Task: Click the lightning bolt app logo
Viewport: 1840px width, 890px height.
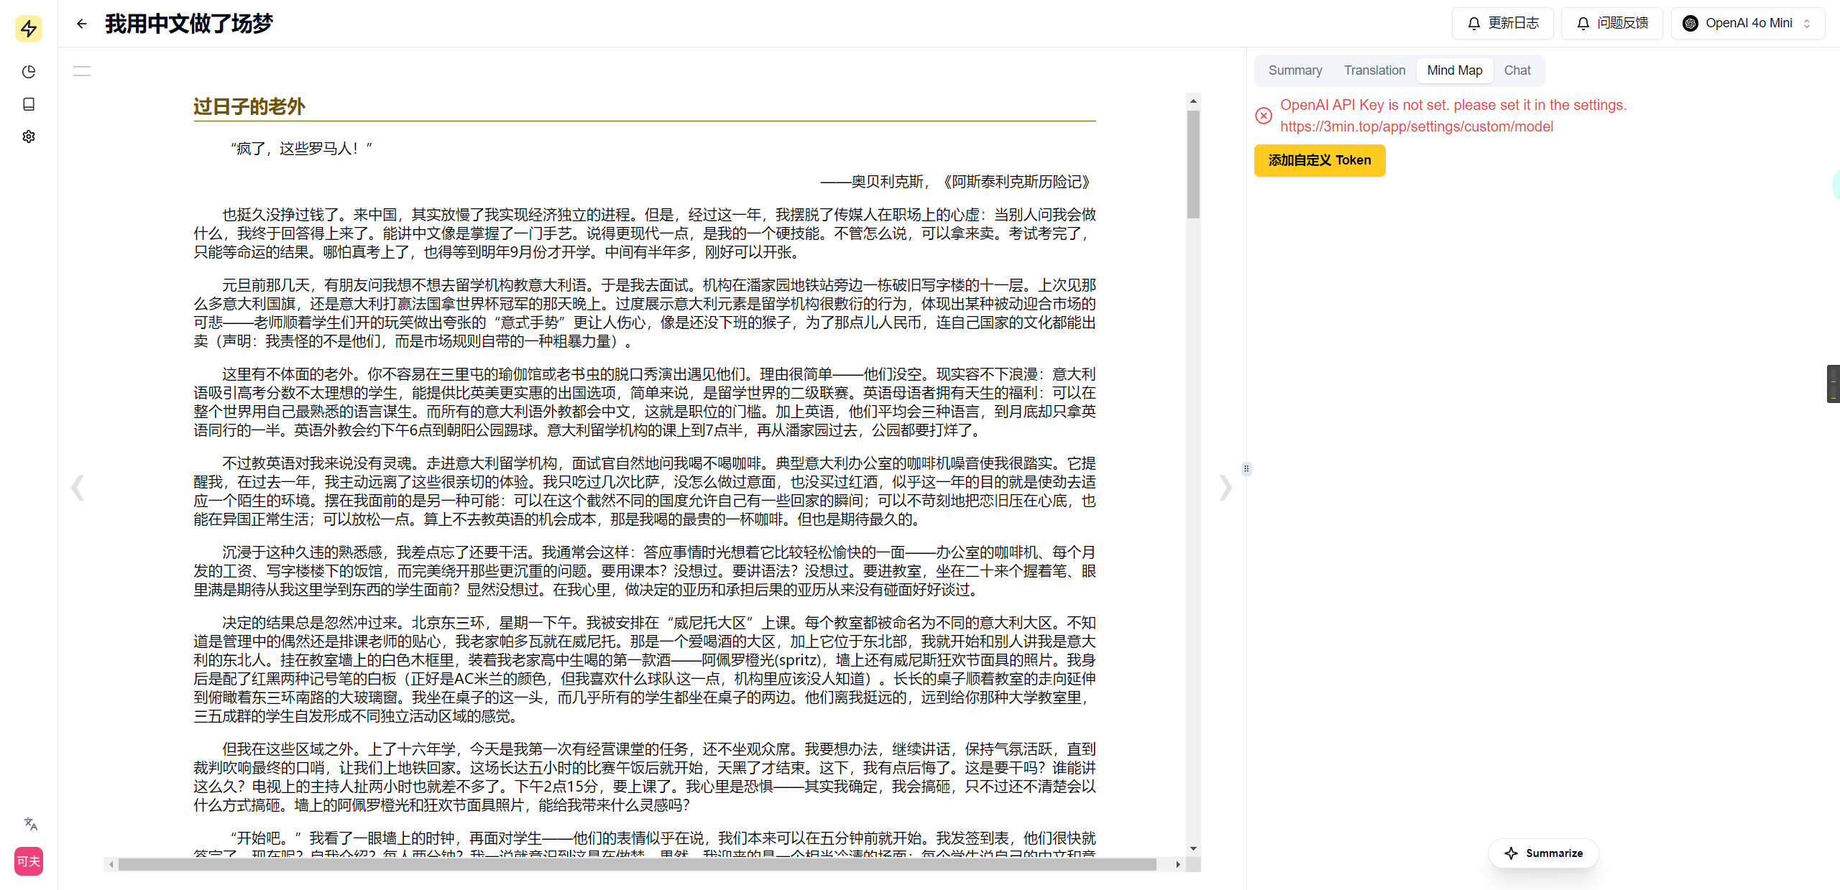Action: (x=29, y=29)
